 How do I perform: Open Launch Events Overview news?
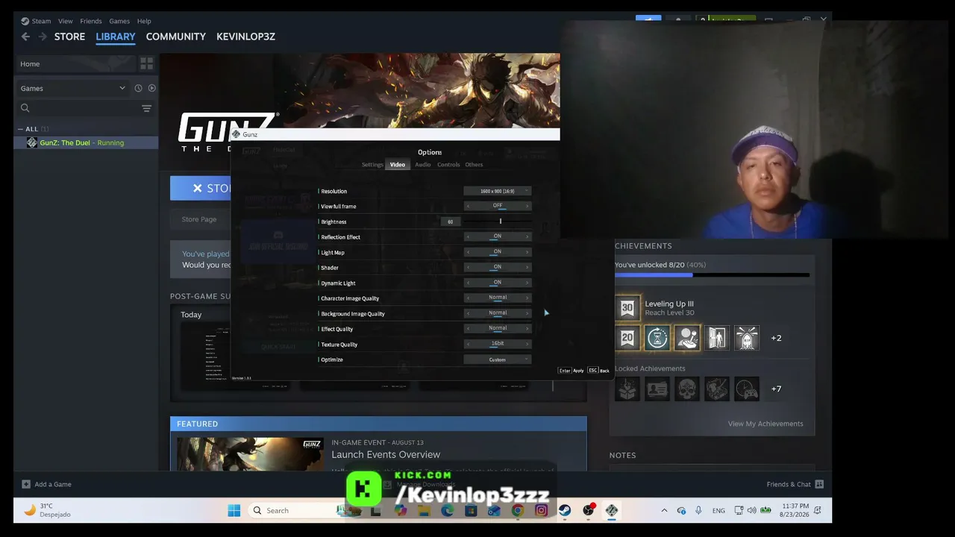pos(386,454)
